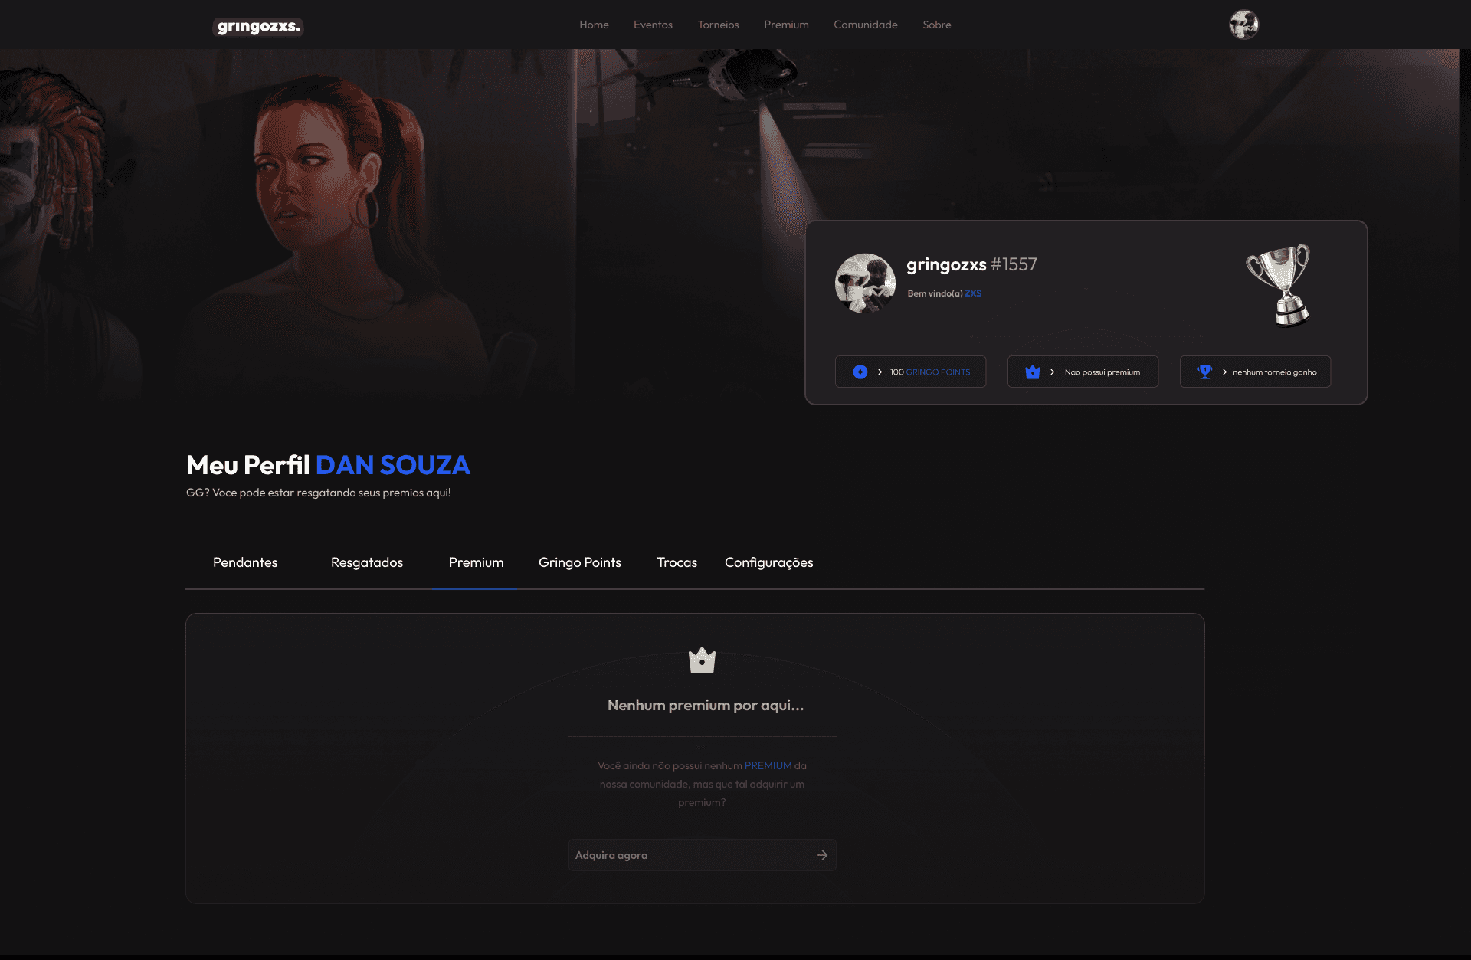Expand the nenhum torneio ganho chip
The width and height of the screenshot is (1471, 960).
pos(1274,372)
